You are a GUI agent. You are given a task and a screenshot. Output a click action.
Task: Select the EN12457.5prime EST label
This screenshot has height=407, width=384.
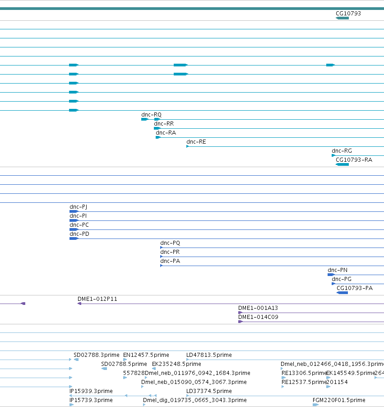point(146,355)
